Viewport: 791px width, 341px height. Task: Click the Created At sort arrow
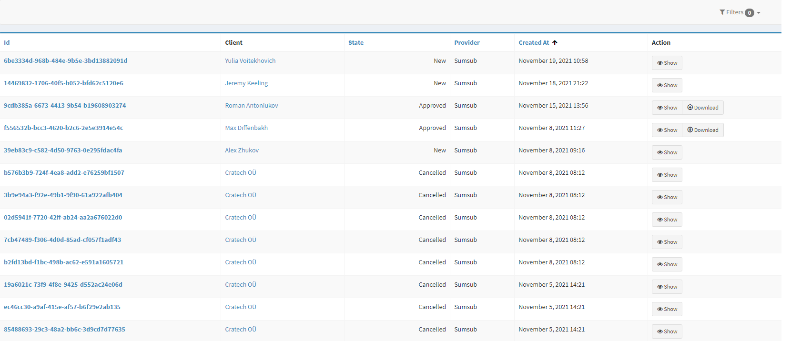(555, 43)
